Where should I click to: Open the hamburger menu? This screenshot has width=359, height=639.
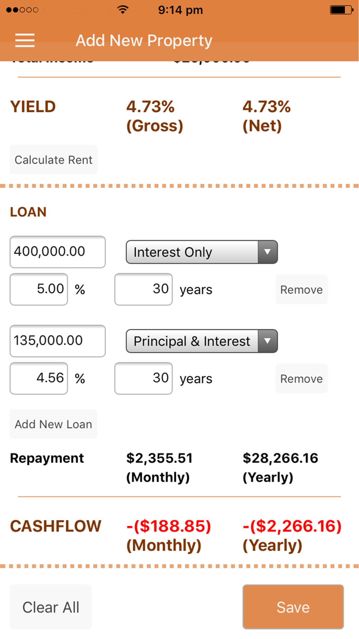25,40
